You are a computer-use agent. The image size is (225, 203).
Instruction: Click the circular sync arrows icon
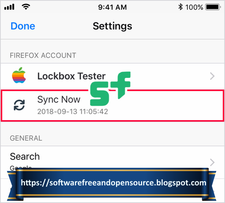[19, 105]
